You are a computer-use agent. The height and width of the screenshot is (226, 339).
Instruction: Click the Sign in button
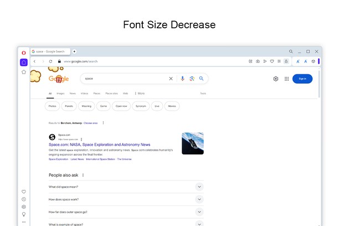click(302, 79)
